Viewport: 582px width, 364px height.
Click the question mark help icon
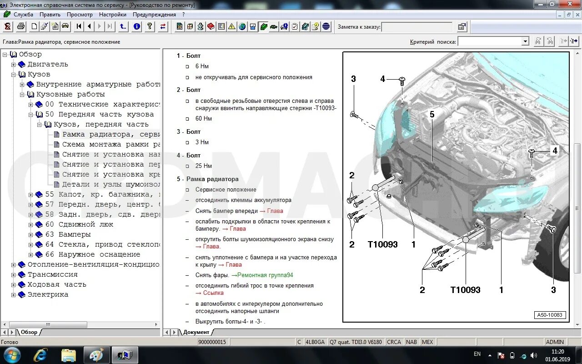click(x=150, y=26)
